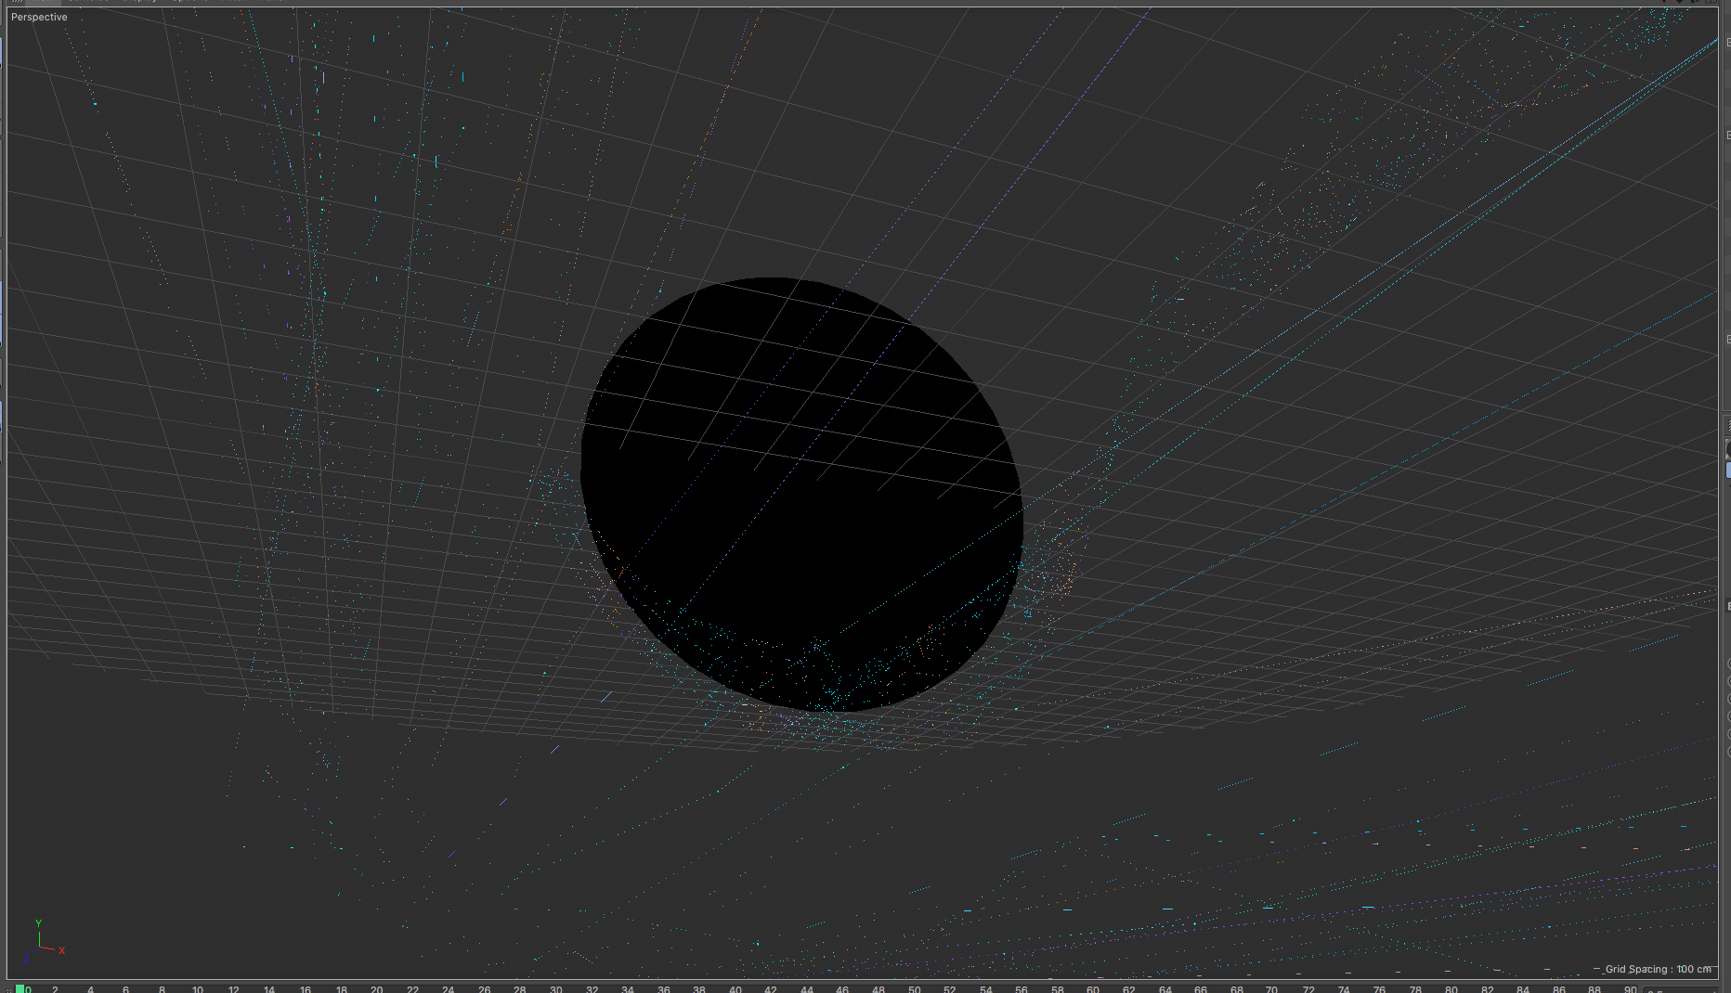The width and height of the screenshot is (1731, 993).
Task: Set timeline to frame 66
Action: coord(1201,989)
